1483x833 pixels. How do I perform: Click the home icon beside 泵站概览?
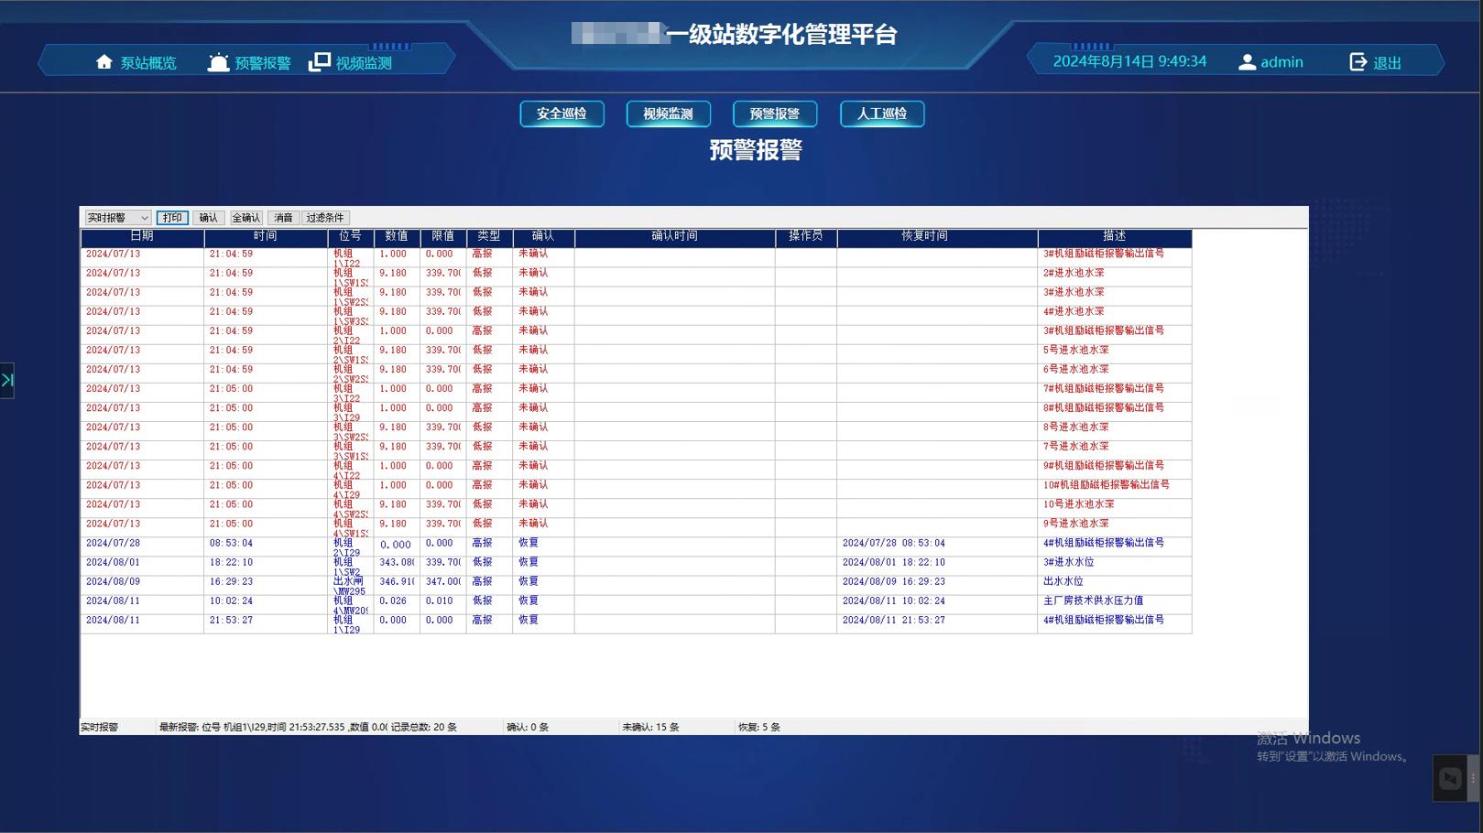(x=104, y=61)
